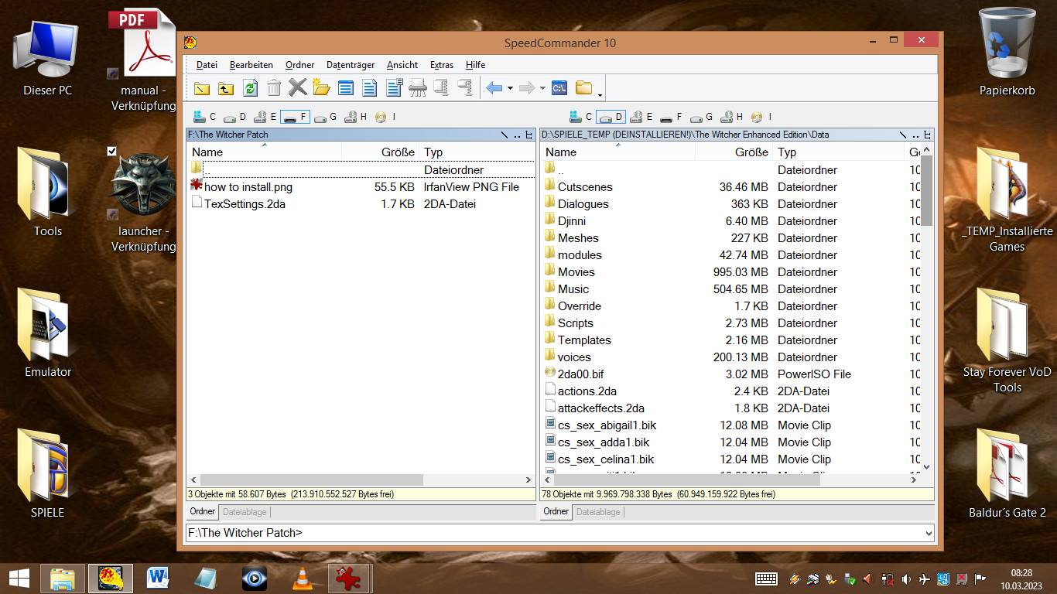Open the command line path dropdown

click(929, 533)
